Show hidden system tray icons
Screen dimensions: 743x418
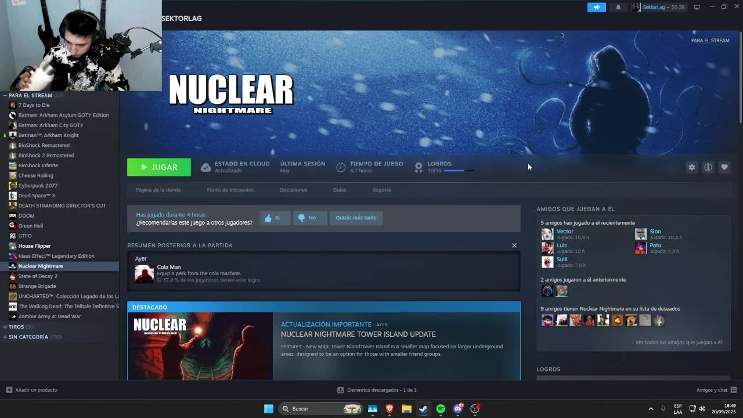coord(651,409)
